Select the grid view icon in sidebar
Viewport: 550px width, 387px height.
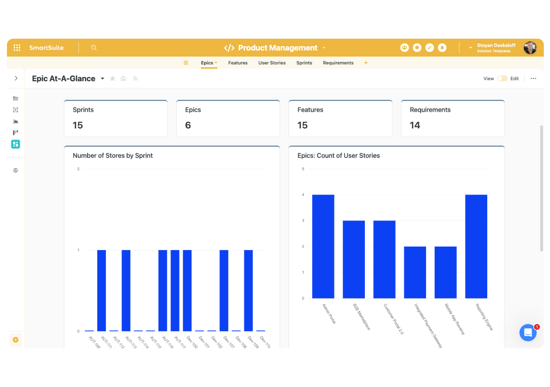click(15, 110)
